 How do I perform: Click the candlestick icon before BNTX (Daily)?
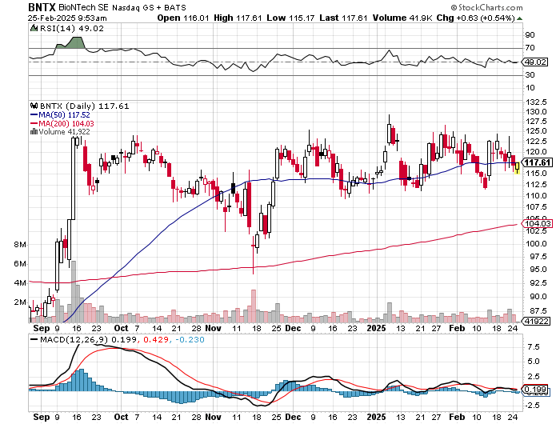point(34,106)
